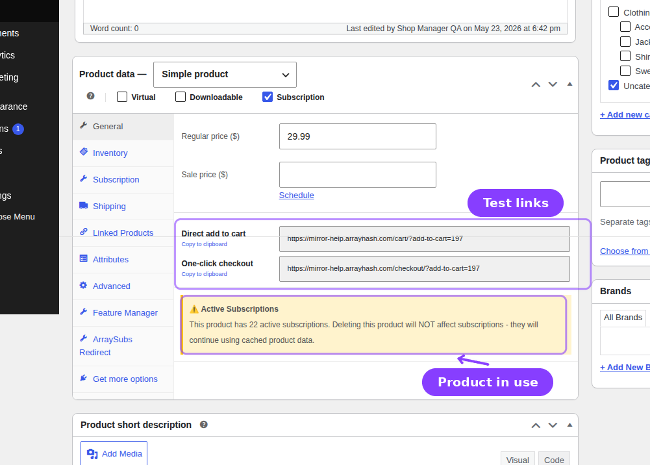Click the Add Media camera icon
Viewport: 650px width, 465px height.
coord(92,454)
